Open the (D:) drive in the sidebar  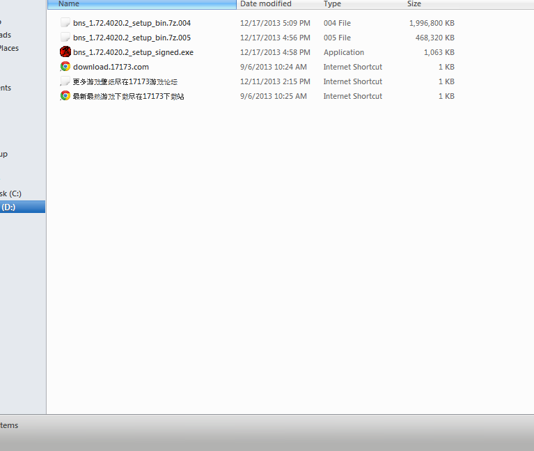pos(10,207)
